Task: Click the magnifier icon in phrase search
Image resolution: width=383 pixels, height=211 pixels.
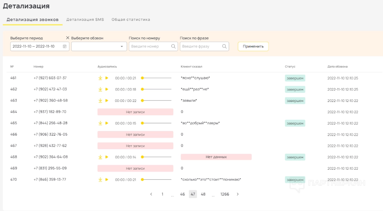Action: 224,46
